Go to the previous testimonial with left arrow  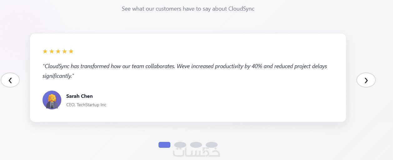point(10,80)
